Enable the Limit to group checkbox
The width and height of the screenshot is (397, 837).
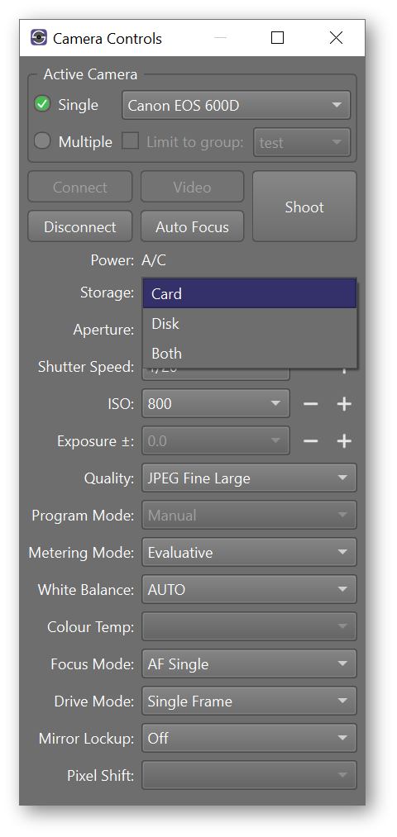pos(130,141)
